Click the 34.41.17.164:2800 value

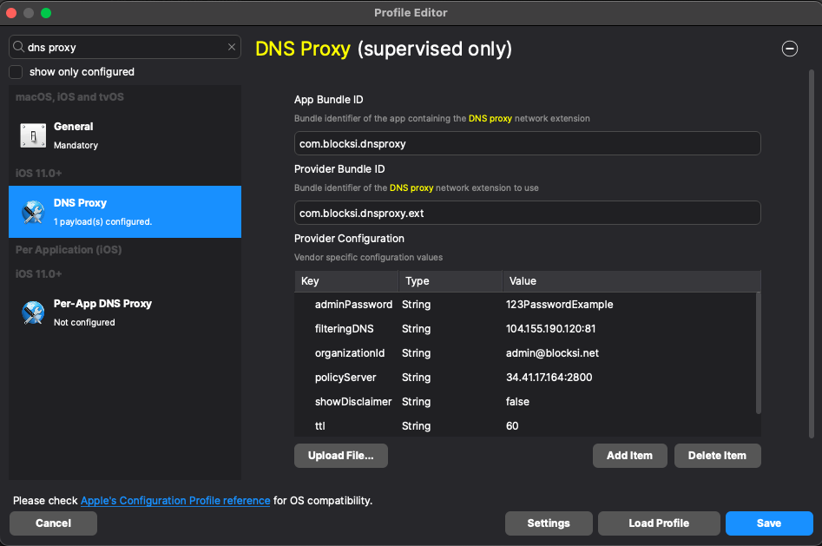pos(549,378)
